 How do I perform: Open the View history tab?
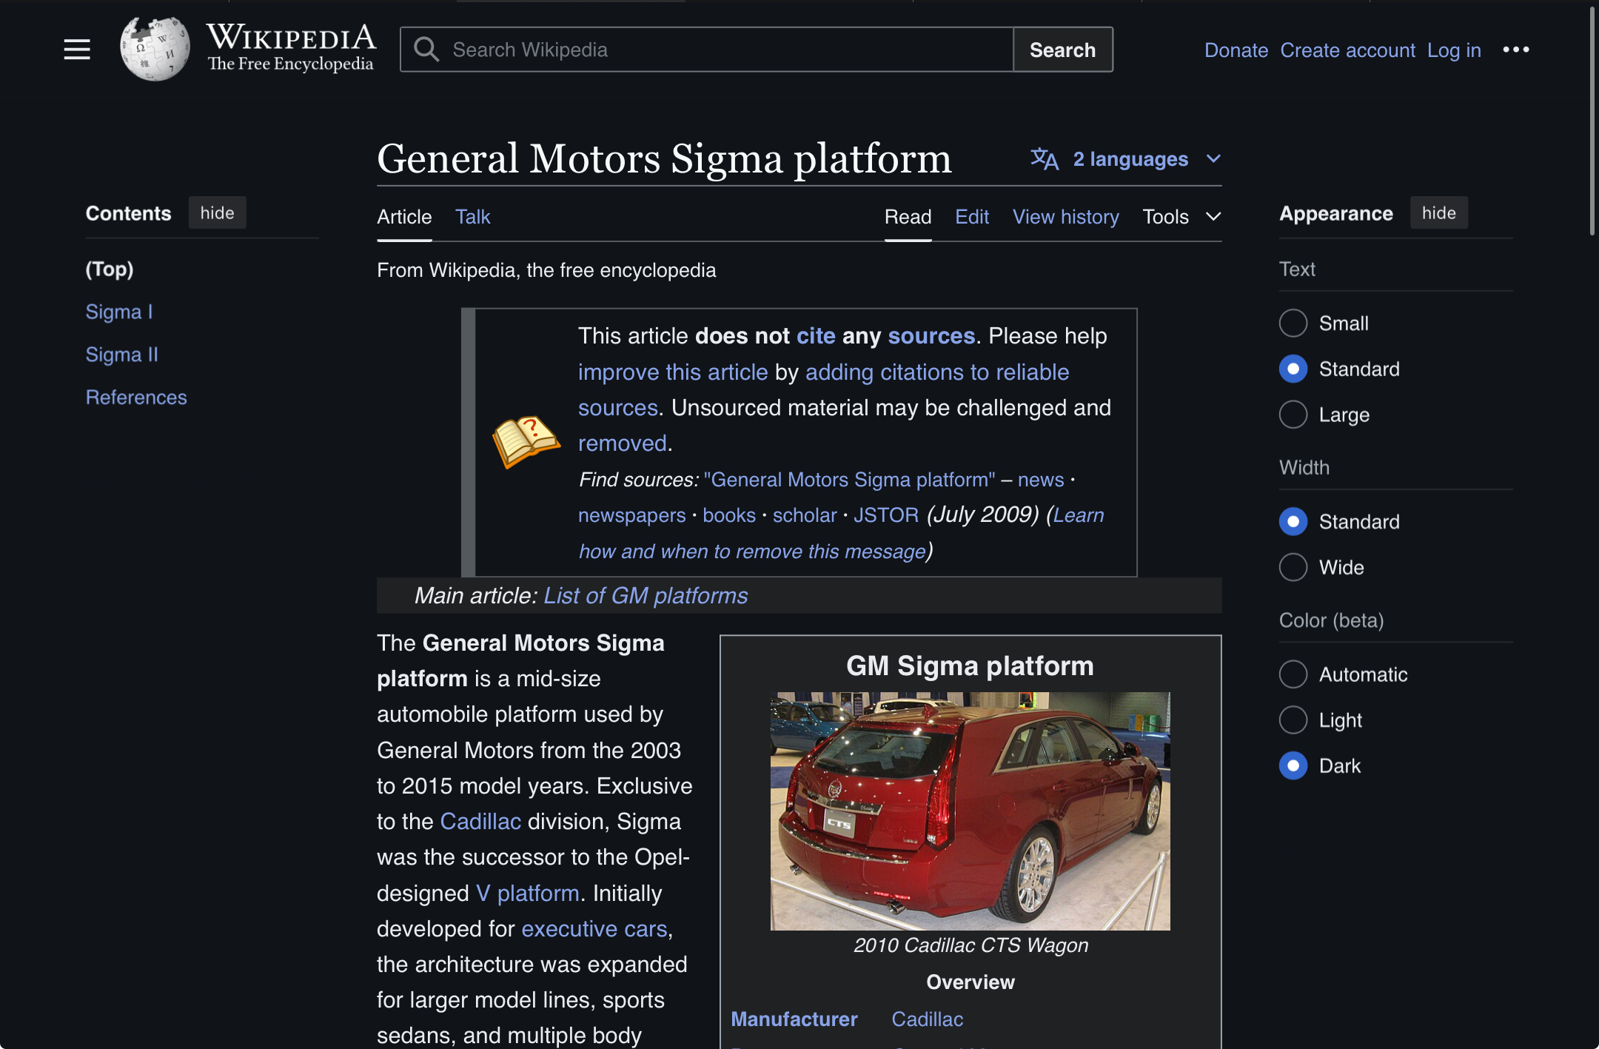[1065, 217]
